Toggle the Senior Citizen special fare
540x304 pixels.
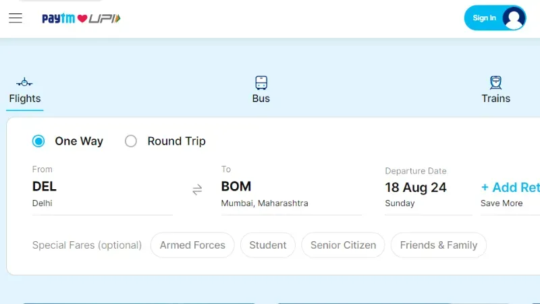(x=343, y=245)
